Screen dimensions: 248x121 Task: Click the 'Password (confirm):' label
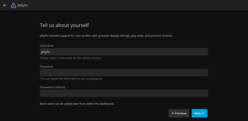(x=53, y=87)
